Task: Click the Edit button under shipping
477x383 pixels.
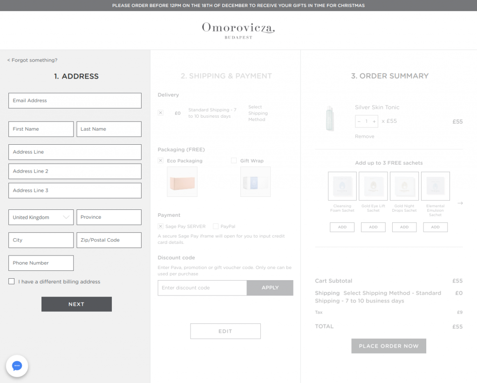Action: [225, 331]
